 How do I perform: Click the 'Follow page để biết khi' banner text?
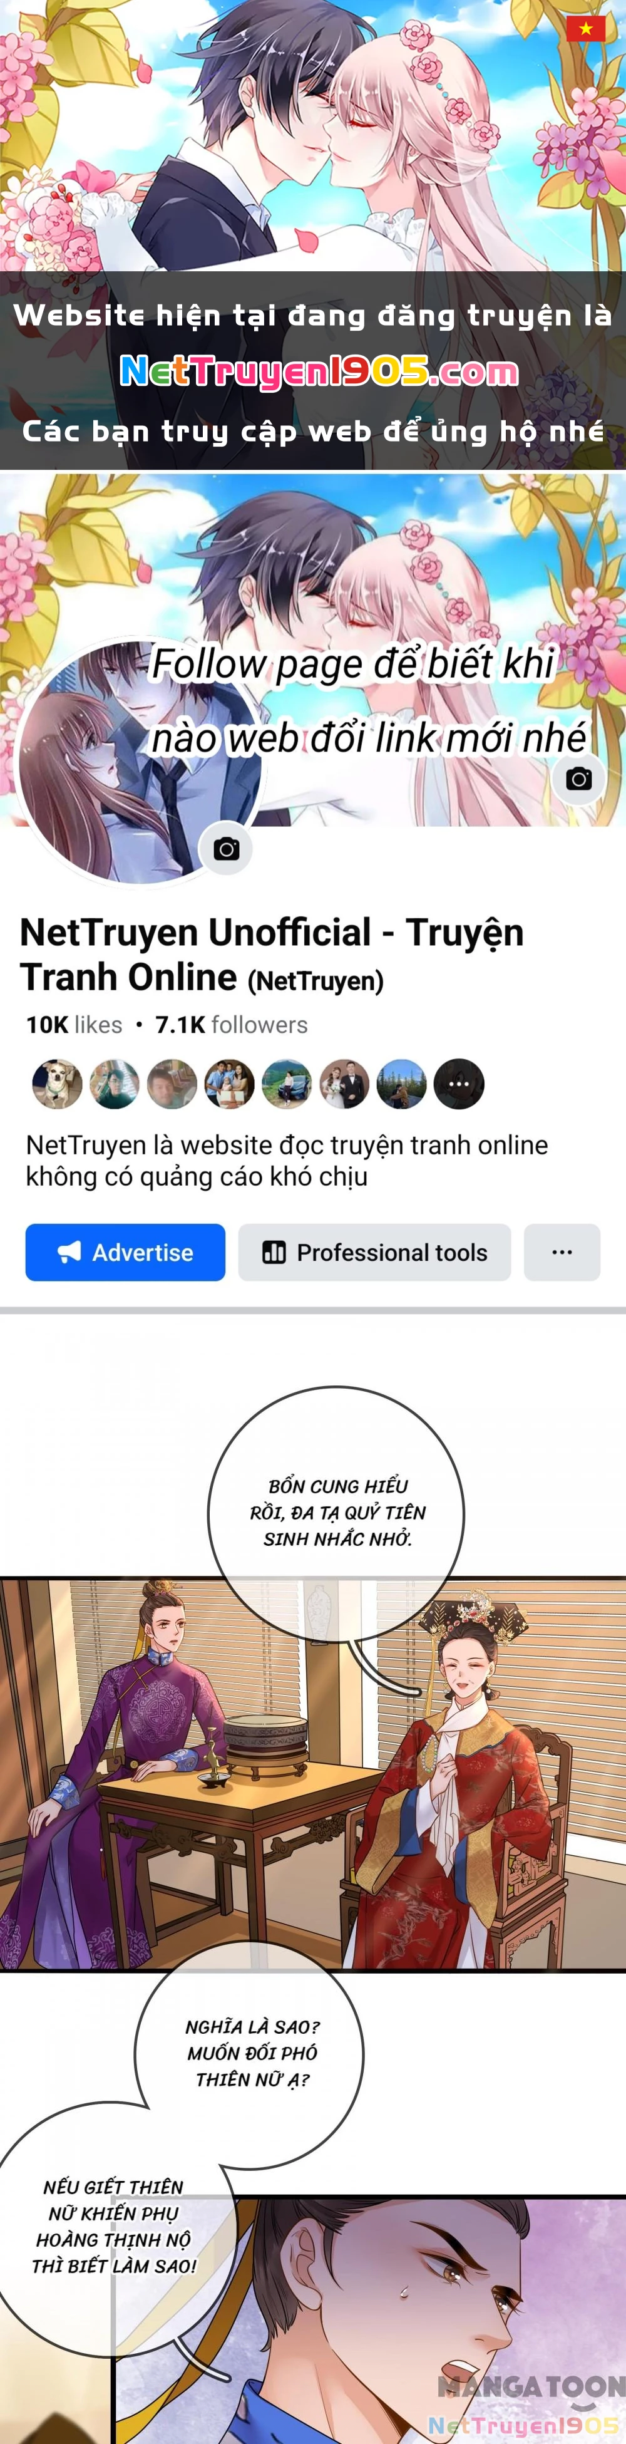coord(353,664)
